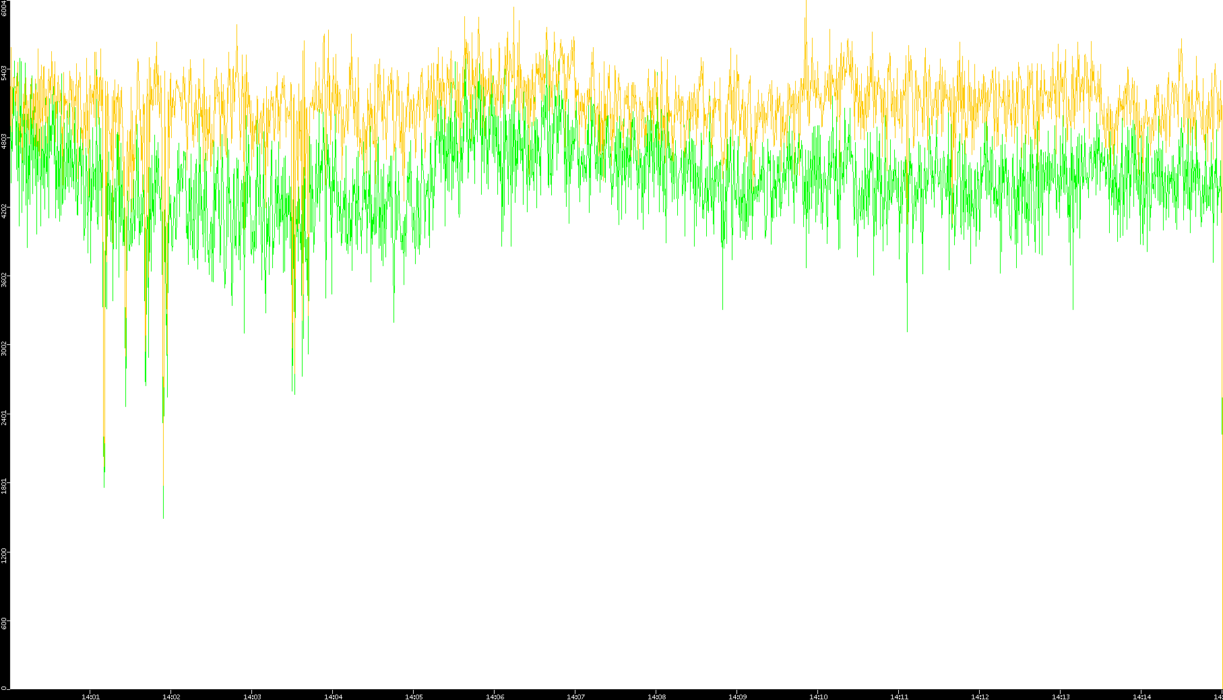
Task: Select the 14:07 time label
Action: [575, 697]
